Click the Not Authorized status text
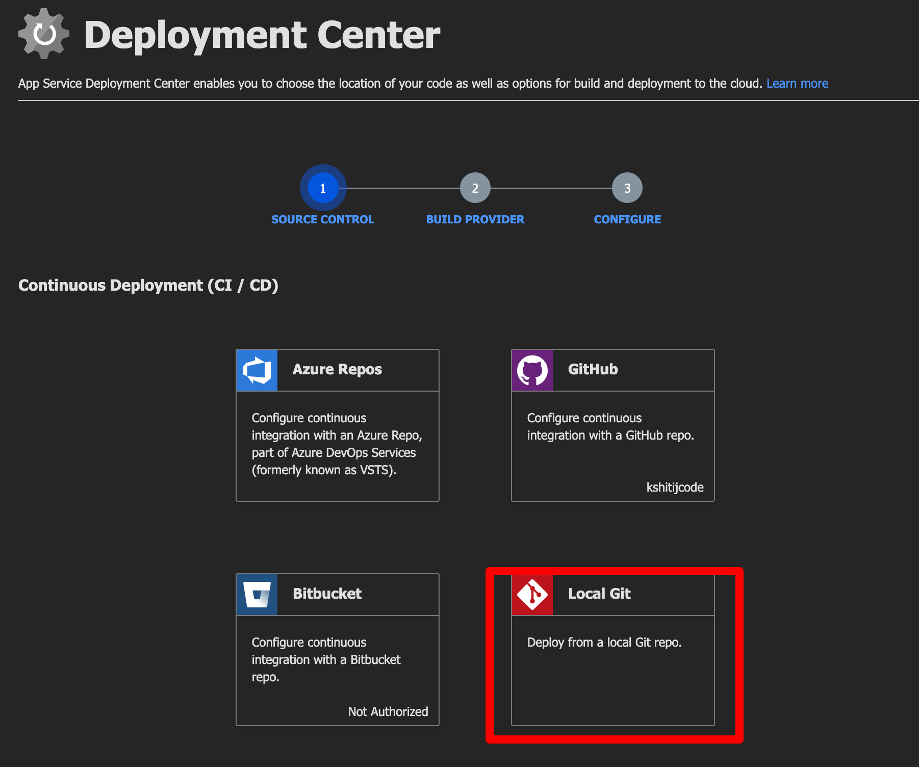Viewport: 919px width, 767px height. click(x=388, y=711)
